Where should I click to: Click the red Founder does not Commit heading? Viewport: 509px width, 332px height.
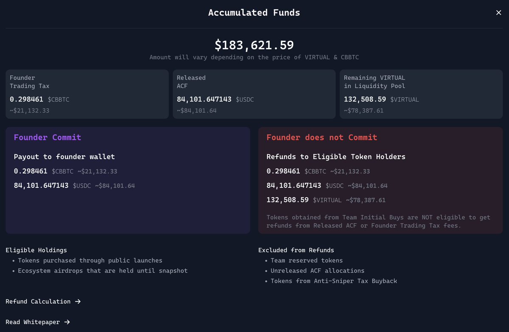322,137
